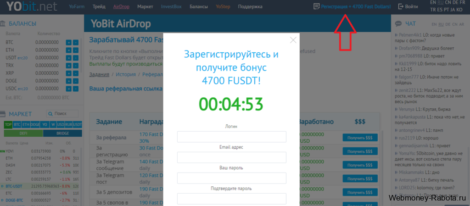The height and width of the screenshot is (206, 470).
Task: Click username ka4ankapusta in chat
Action: (412, 117)
